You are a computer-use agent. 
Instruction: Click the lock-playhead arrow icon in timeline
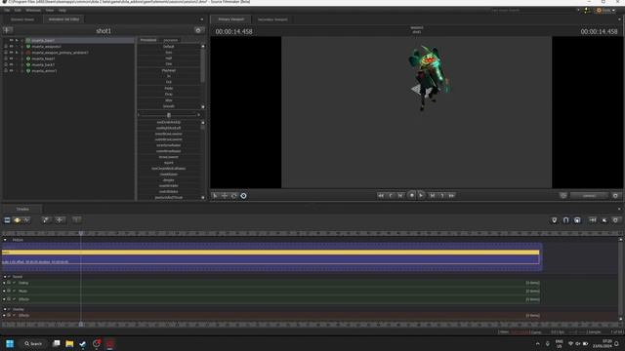pyautogui.click(x=593, y=220)
